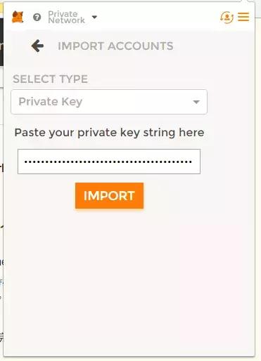
Task: Click the Select Type label
Action: [51, 79]
